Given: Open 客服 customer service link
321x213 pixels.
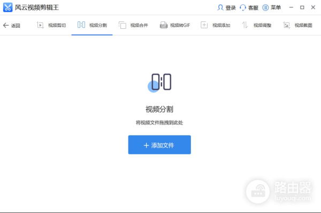Looking at the screenshot, I should click(x=253, y=8).
